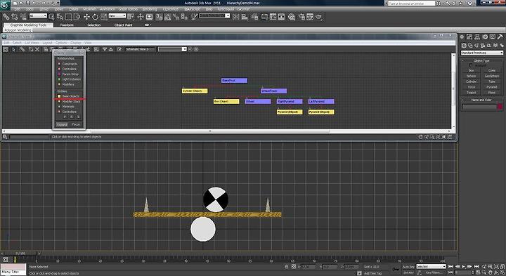Viewport: 506px width, 276px height.
Task: Click the Key Filters button
Action: point(434,272)
